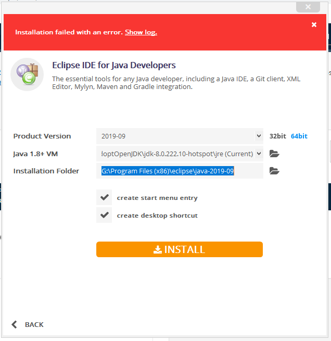Dismiss the red error banner
Image resolution: width=331 pixels, height=341 pixels.
coord(314,24)
